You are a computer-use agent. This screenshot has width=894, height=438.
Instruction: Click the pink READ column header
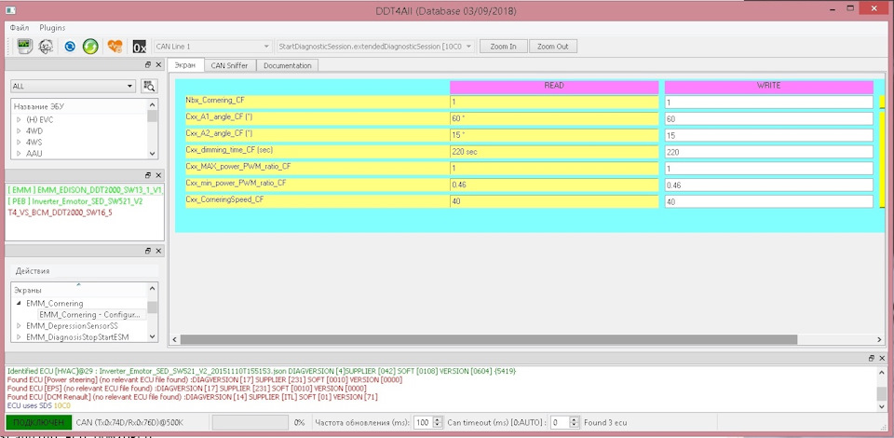pyautogui.click(x=553, y=86)
